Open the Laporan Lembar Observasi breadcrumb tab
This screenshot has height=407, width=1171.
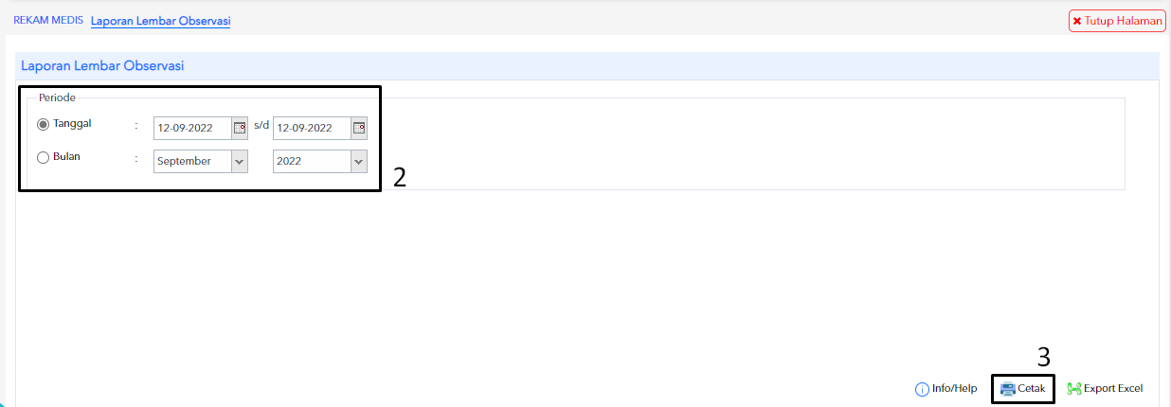point(161,21)
